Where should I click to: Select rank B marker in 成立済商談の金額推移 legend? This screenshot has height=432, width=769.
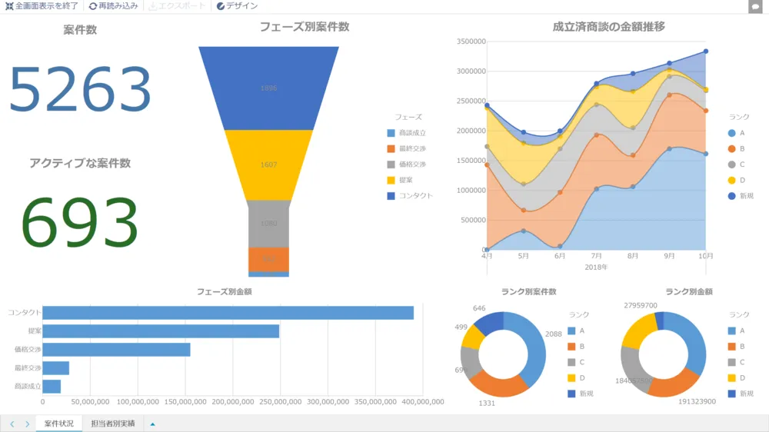(732, 148)
